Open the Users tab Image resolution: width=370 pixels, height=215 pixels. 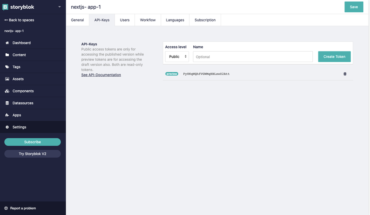125,20
